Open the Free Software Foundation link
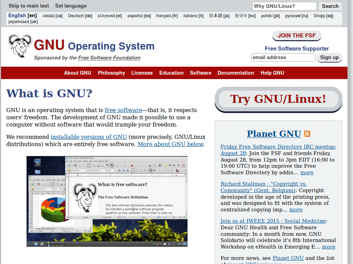353x264 pixels. pos(109,58)
